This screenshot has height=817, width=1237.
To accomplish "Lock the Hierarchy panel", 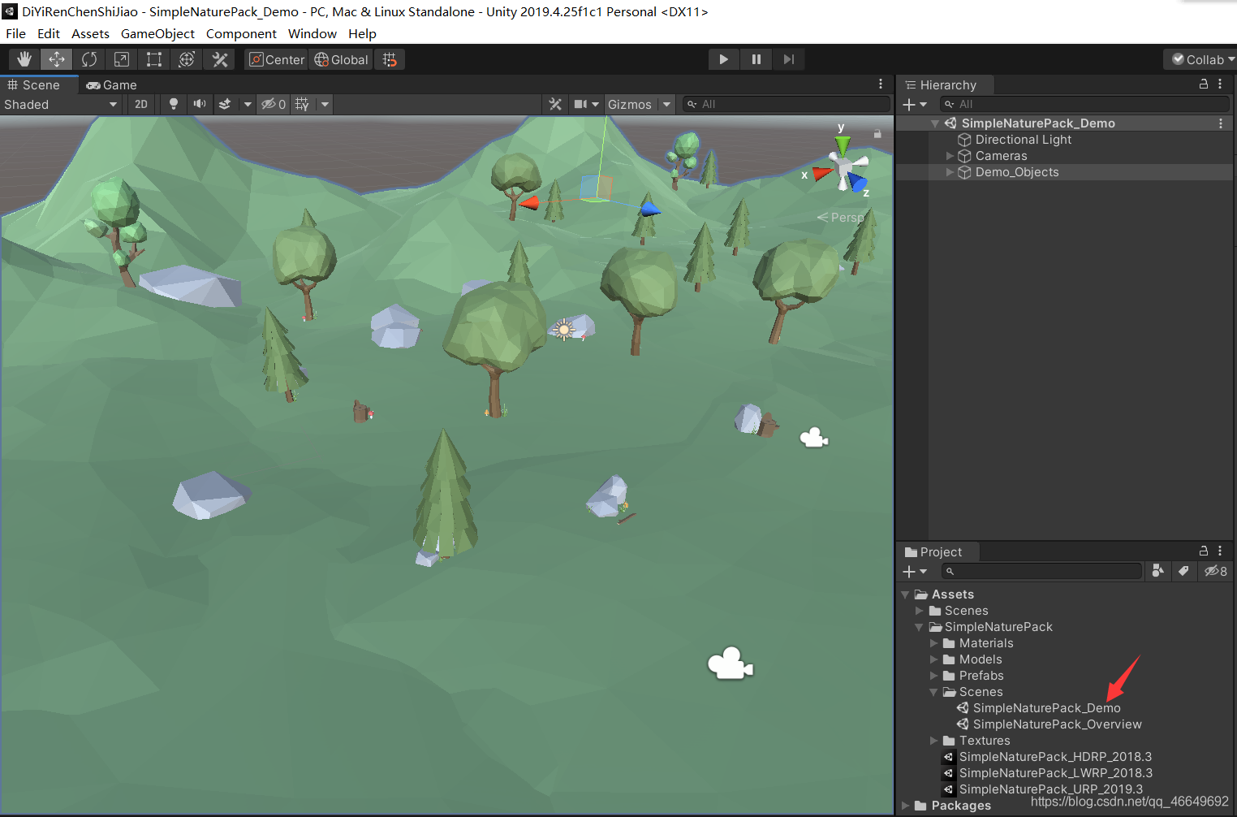I will [x=1204, y=84].
